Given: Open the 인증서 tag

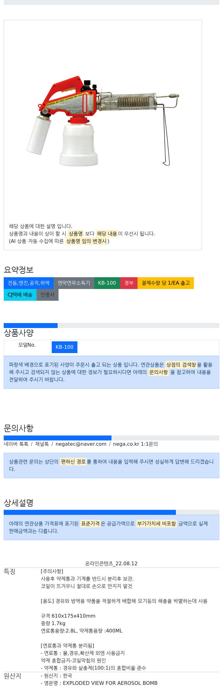Looking at the screenshot, I should click(x=47, y=295).
